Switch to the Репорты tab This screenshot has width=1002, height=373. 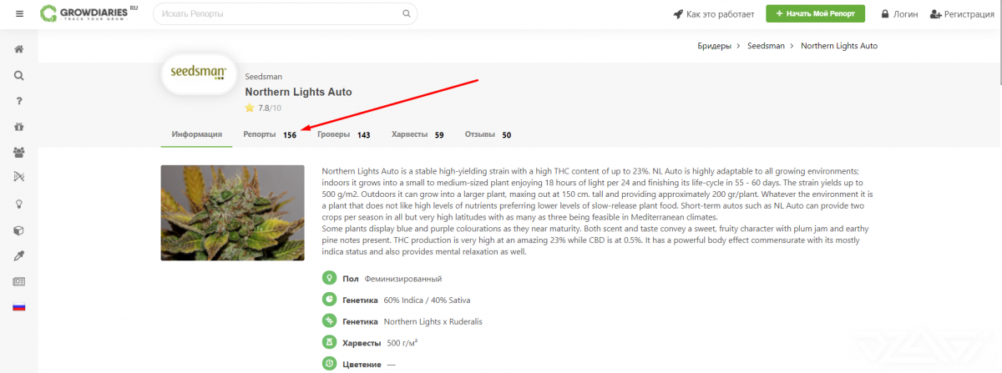[270, 134]
